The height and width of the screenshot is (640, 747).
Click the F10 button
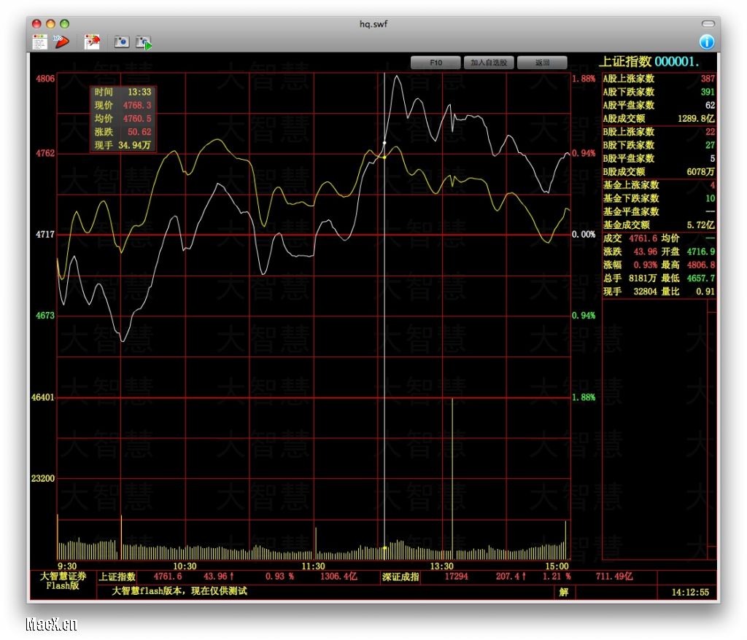436,63
